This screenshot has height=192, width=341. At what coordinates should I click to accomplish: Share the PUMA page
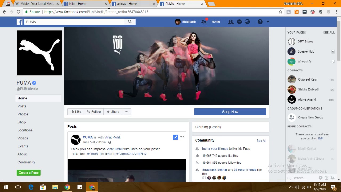pyautogui.click(x=113, y=112)
